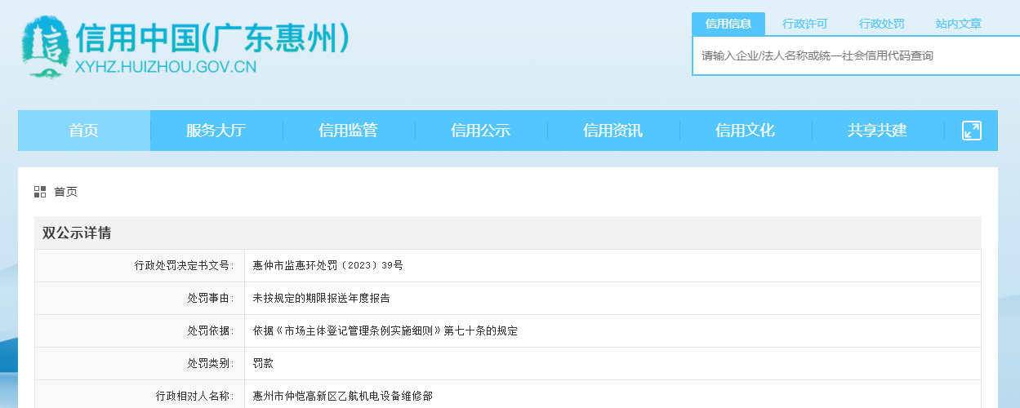The width and height of the screenshot is (1020, 408).
Task: Click the XYHZ.HUIZHOU.GOV.CN site address text
Action: (x=166, y=67)
